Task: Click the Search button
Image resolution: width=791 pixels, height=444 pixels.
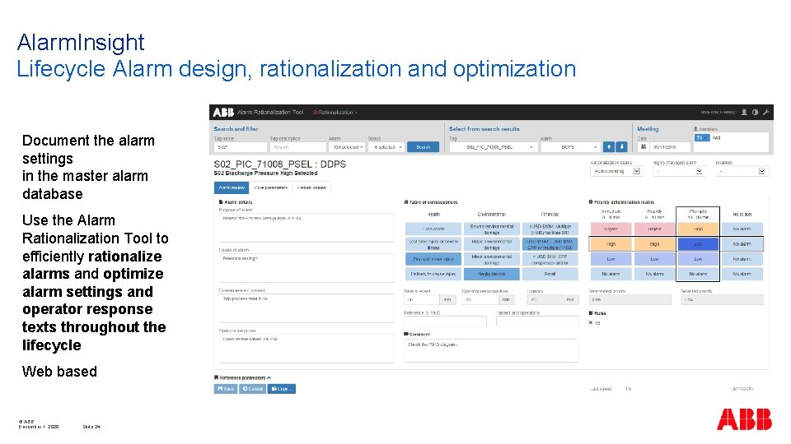Action: (423, 147)
